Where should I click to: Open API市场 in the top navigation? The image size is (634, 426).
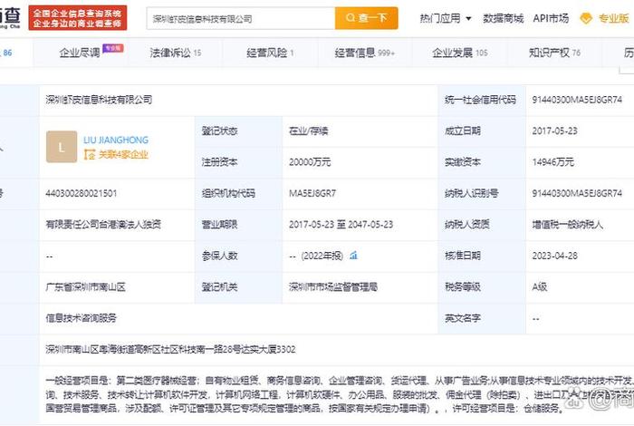point(551,18)
